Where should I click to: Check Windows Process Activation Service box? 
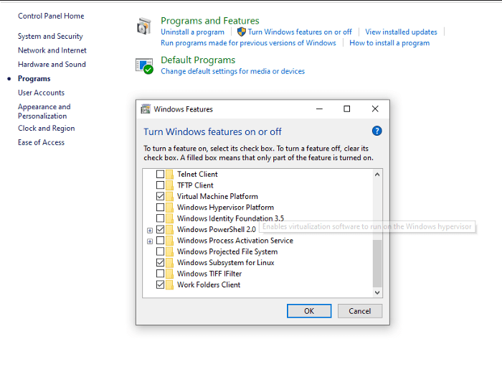[x=161, y=241]
